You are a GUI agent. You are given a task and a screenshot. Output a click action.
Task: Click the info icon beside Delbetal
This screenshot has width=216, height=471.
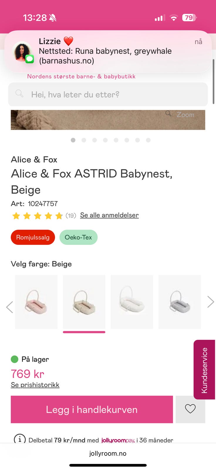[20, 440]
